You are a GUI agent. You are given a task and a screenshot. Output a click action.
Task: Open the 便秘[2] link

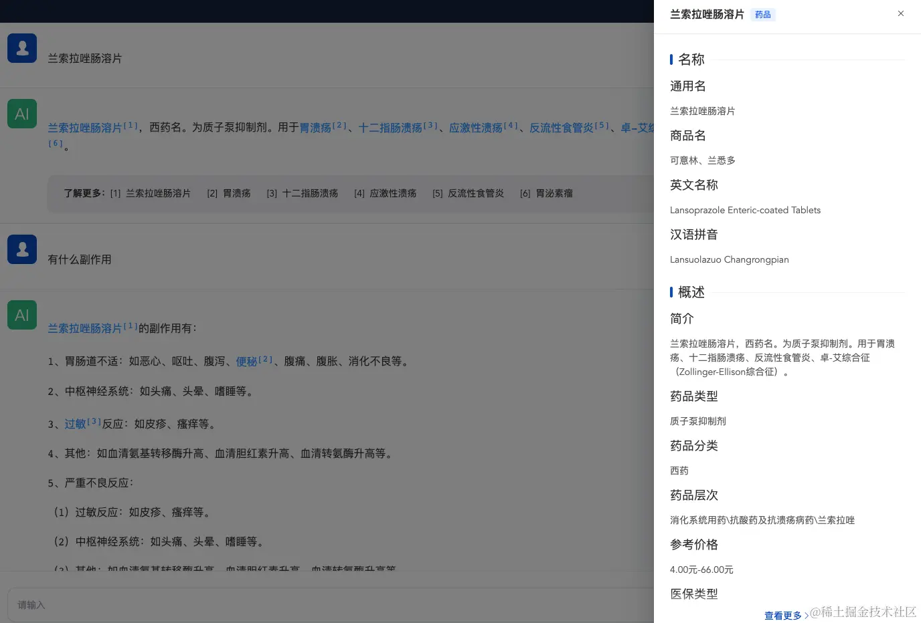pos(254,361)
